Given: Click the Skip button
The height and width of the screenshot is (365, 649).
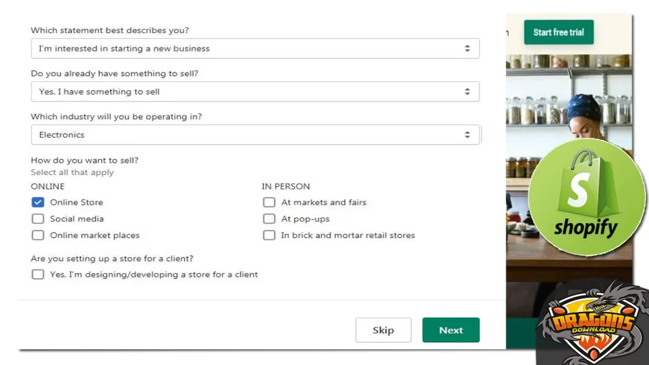Looking at the screenshot, I should pos(383,330).
